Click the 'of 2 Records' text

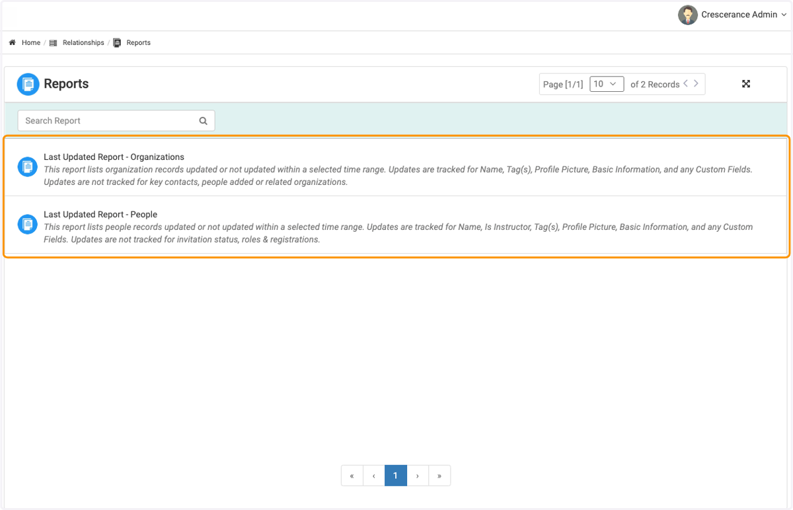(655, 85)
